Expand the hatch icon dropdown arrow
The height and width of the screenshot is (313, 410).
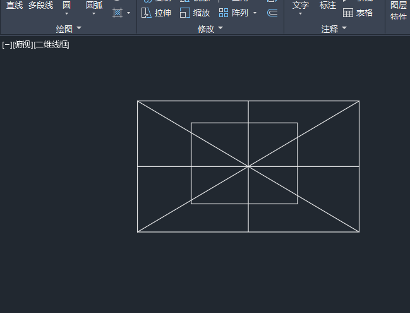pyautogui.click(x=128, y=13)
